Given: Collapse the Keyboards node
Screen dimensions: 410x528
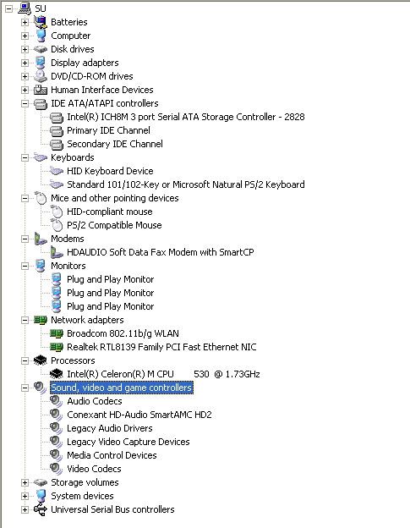Looking at the screenshot, I should click(x=25, y=157).
